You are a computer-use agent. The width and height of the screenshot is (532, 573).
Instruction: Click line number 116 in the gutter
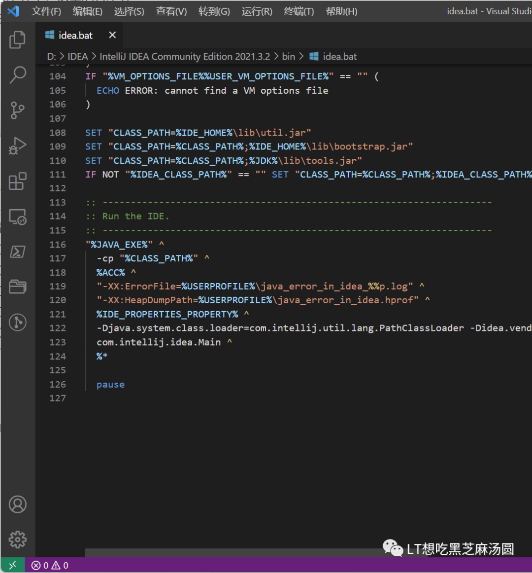pyautogui.click(x=58, y=245)
